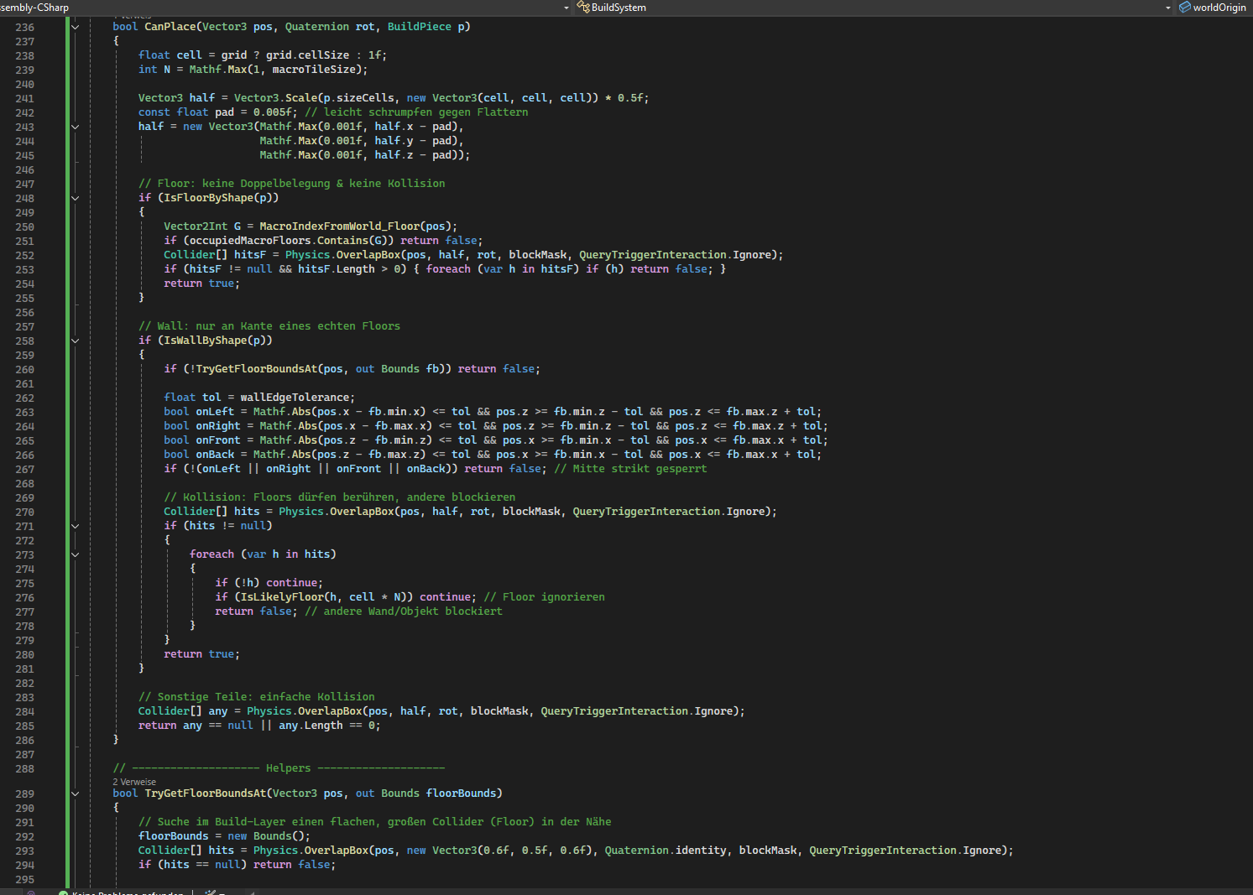Click the 'Suche im Build-Layer' comment
This screenshot has width=1253, height=895.
click(x=374, y=822)
